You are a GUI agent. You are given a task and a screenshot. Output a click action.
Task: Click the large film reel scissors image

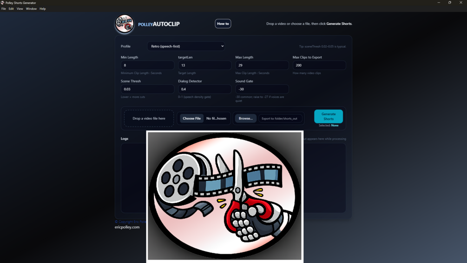(x=225, y=196)
